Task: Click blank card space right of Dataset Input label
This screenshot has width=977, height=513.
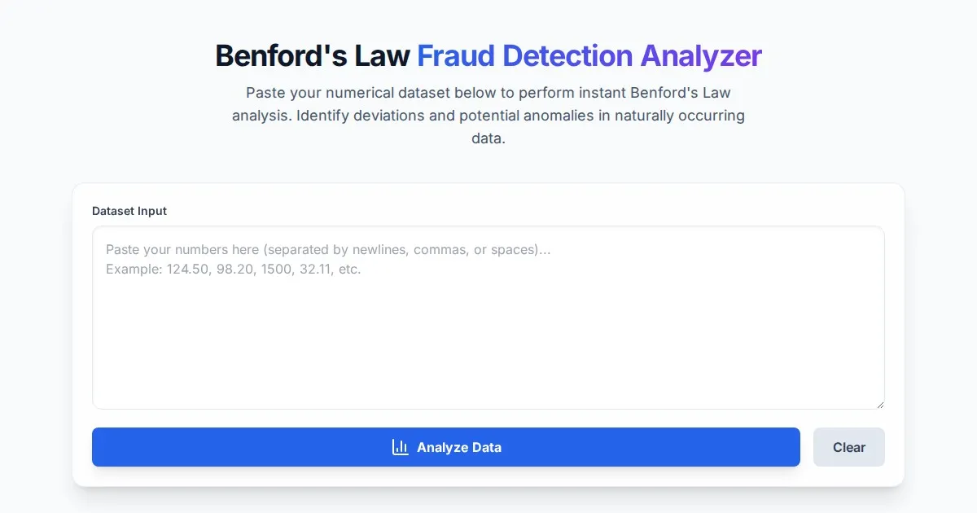Action: click(529, 211)
